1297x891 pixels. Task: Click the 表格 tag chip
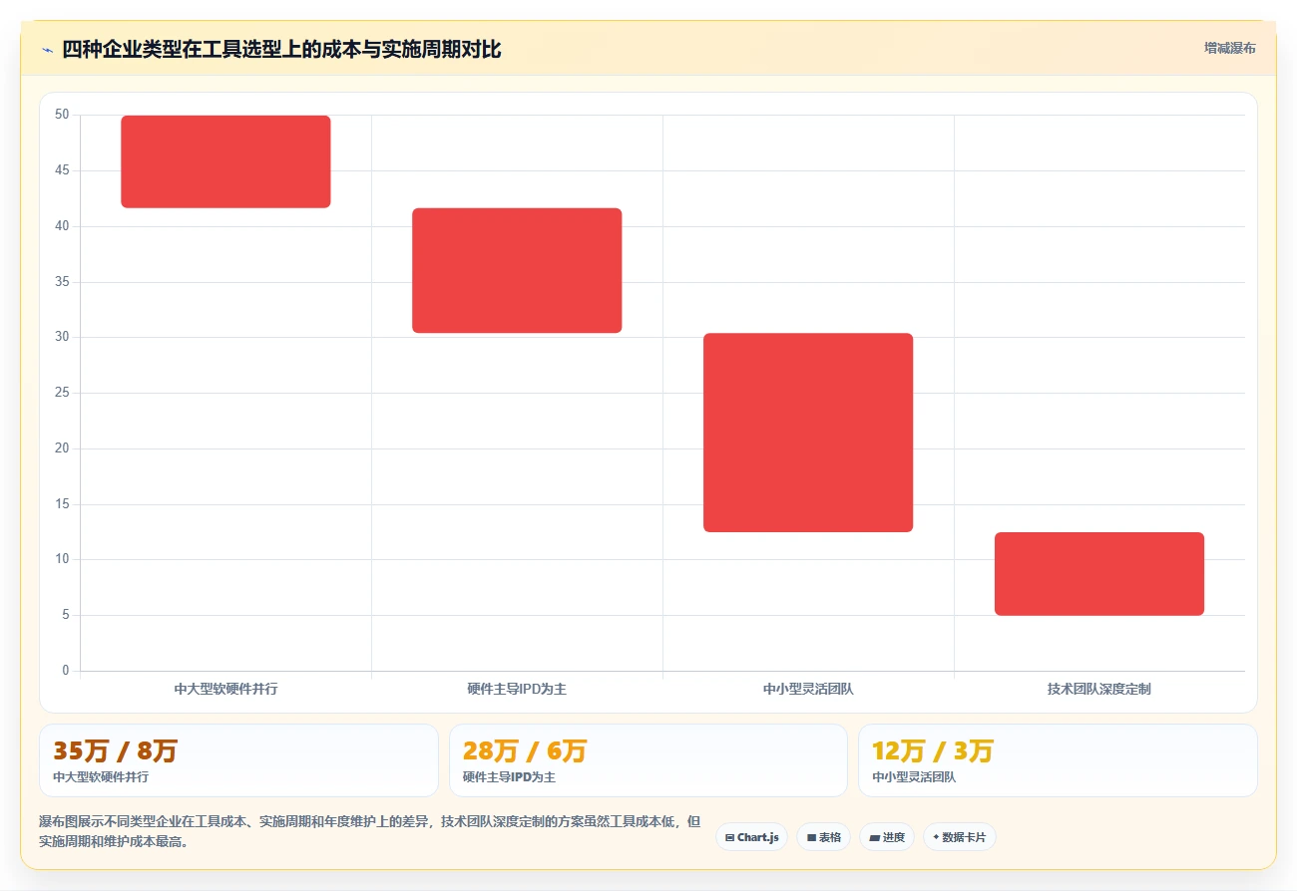point(823,837)
